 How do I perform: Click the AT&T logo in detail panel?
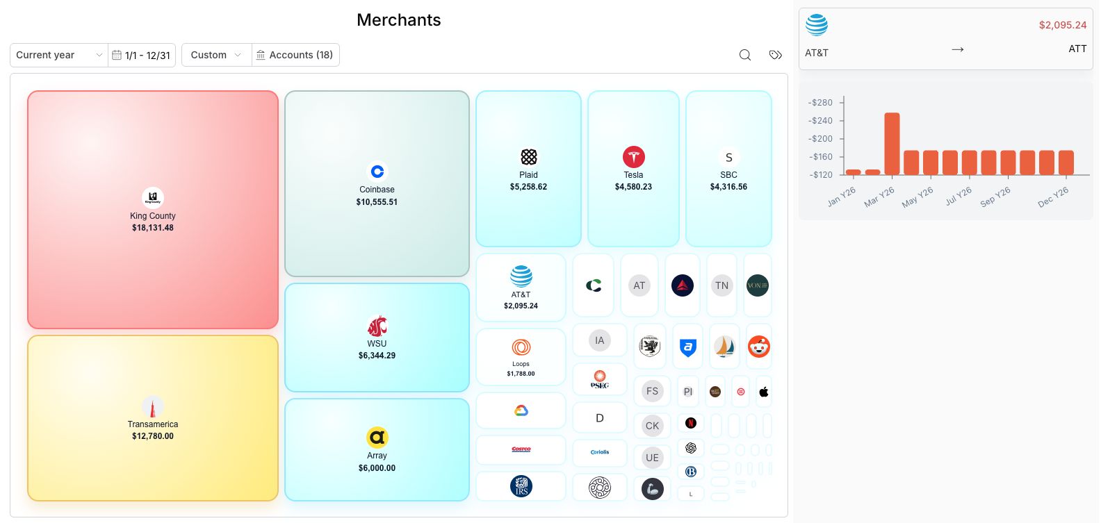click(x=817, y=25)
